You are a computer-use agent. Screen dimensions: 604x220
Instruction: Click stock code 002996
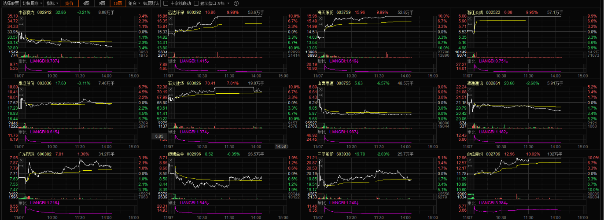pyautogui.click(x=194, y=154)
